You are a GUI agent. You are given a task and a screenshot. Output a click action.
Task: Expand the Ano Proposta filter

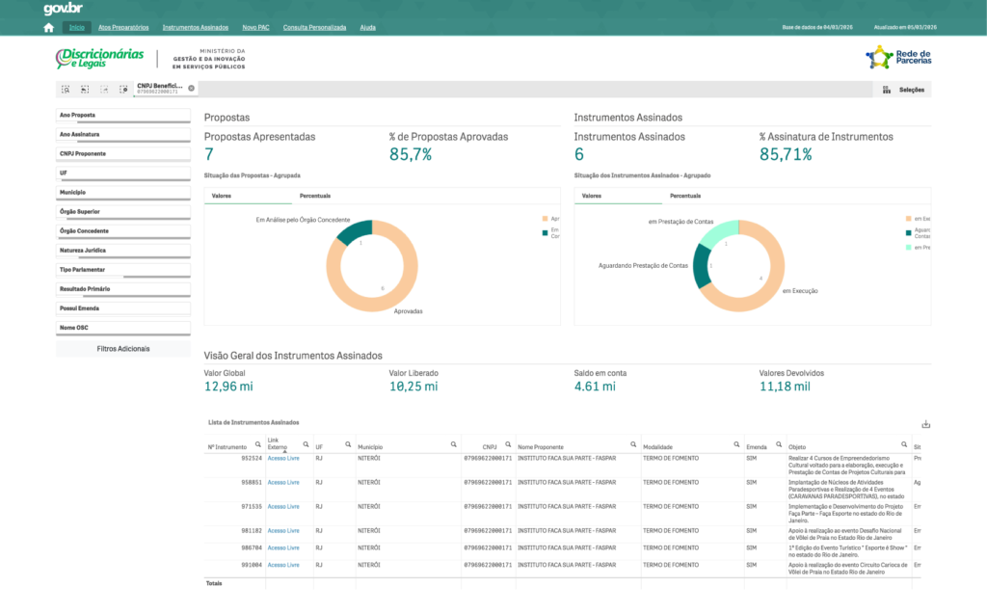click(123, 115)
